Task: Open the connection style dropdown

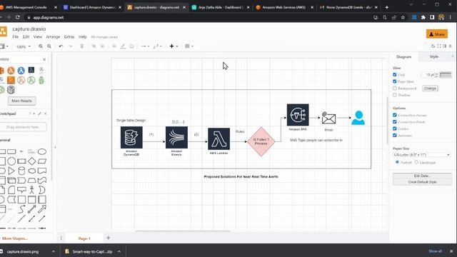Action: click(x=145, y=46)
